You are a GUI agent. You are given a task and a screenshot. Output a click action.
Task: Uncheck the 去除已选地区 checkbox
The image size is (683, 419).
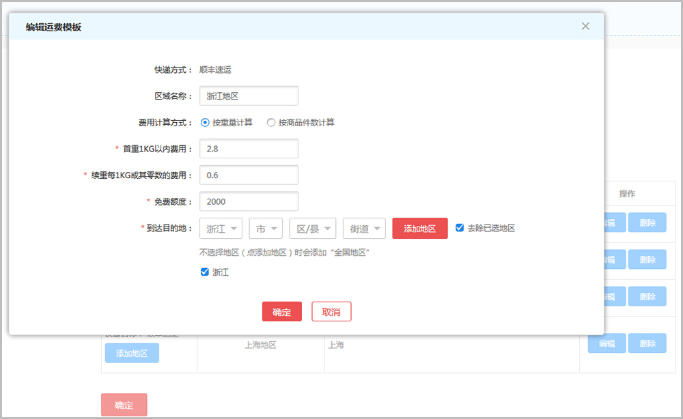[x=460, y=228]
